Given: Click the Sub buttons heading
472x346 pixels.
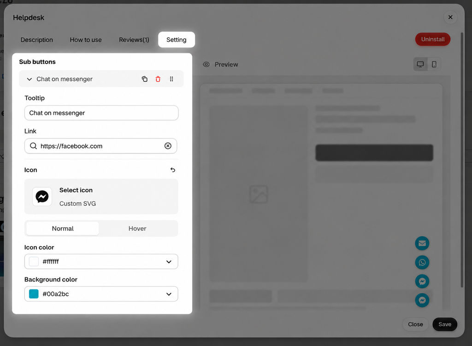Looking at the screenshot, I should pyautogui.click(x=37, y=62).
